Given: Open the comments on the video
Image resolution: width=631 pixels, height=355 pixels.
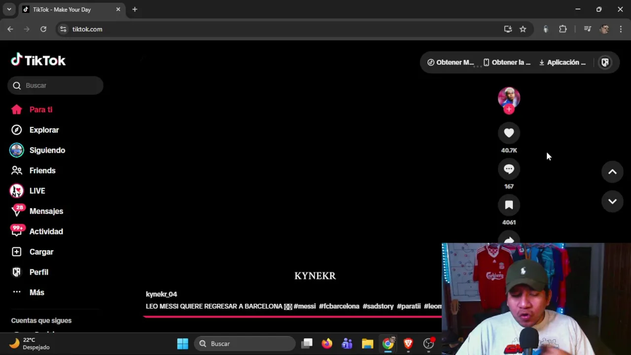Looking at the screenshot, I should (x=509, y=169).
